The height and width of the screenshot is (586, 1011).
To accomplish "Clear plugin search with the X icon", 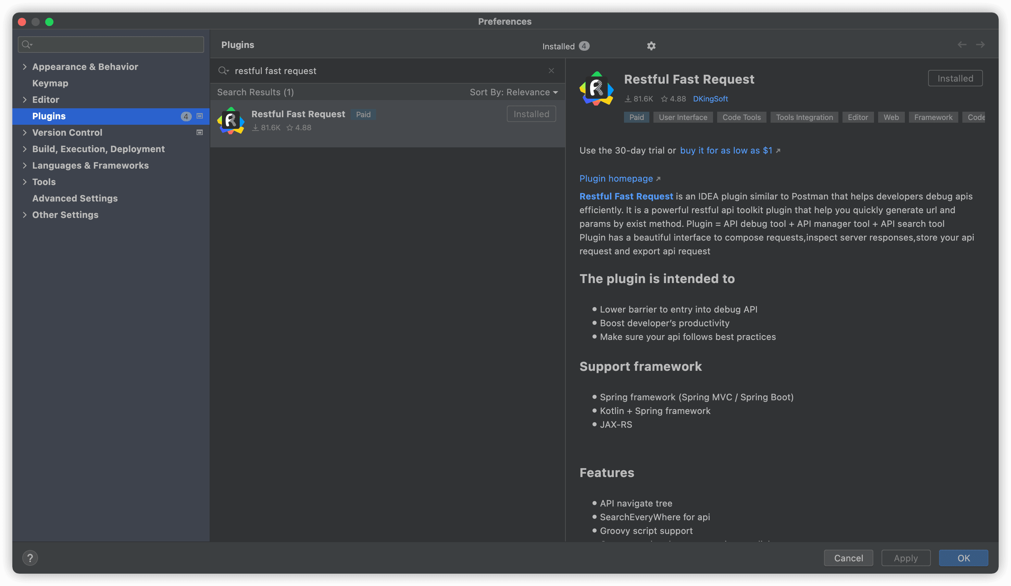I will click(x=551, y=71).
